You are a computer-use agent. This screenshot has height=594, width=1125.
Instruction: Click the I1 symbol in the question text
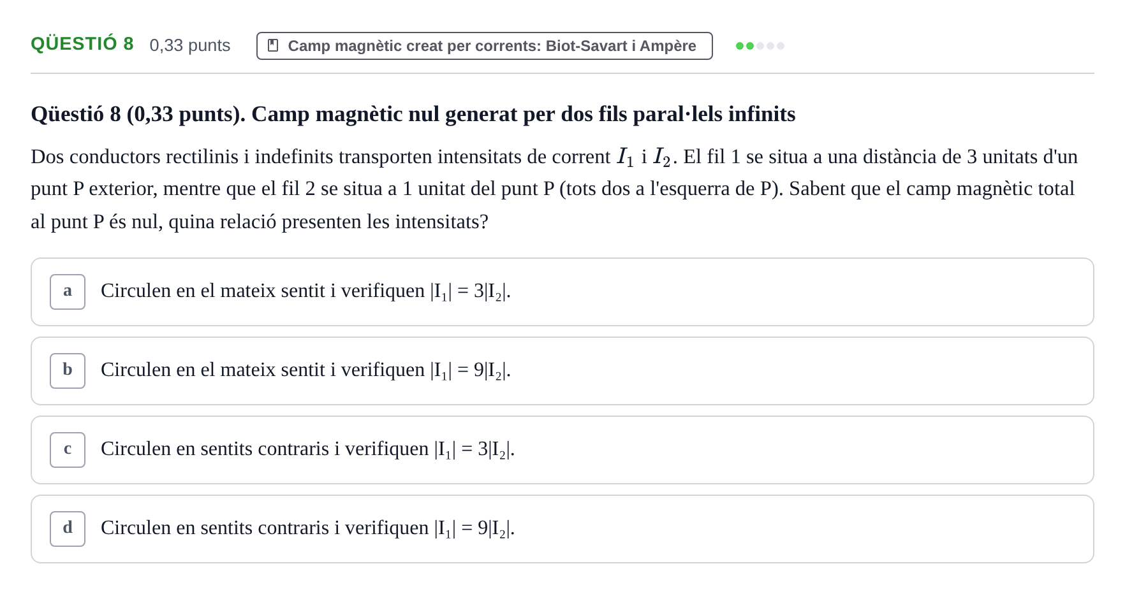[x=626, y=157]
